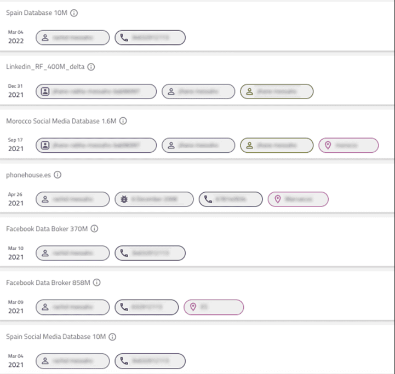Open info icon next to Linkedin_RF_400M_delta
Viewport: 395px width, 374px height.
pos(91,67)
